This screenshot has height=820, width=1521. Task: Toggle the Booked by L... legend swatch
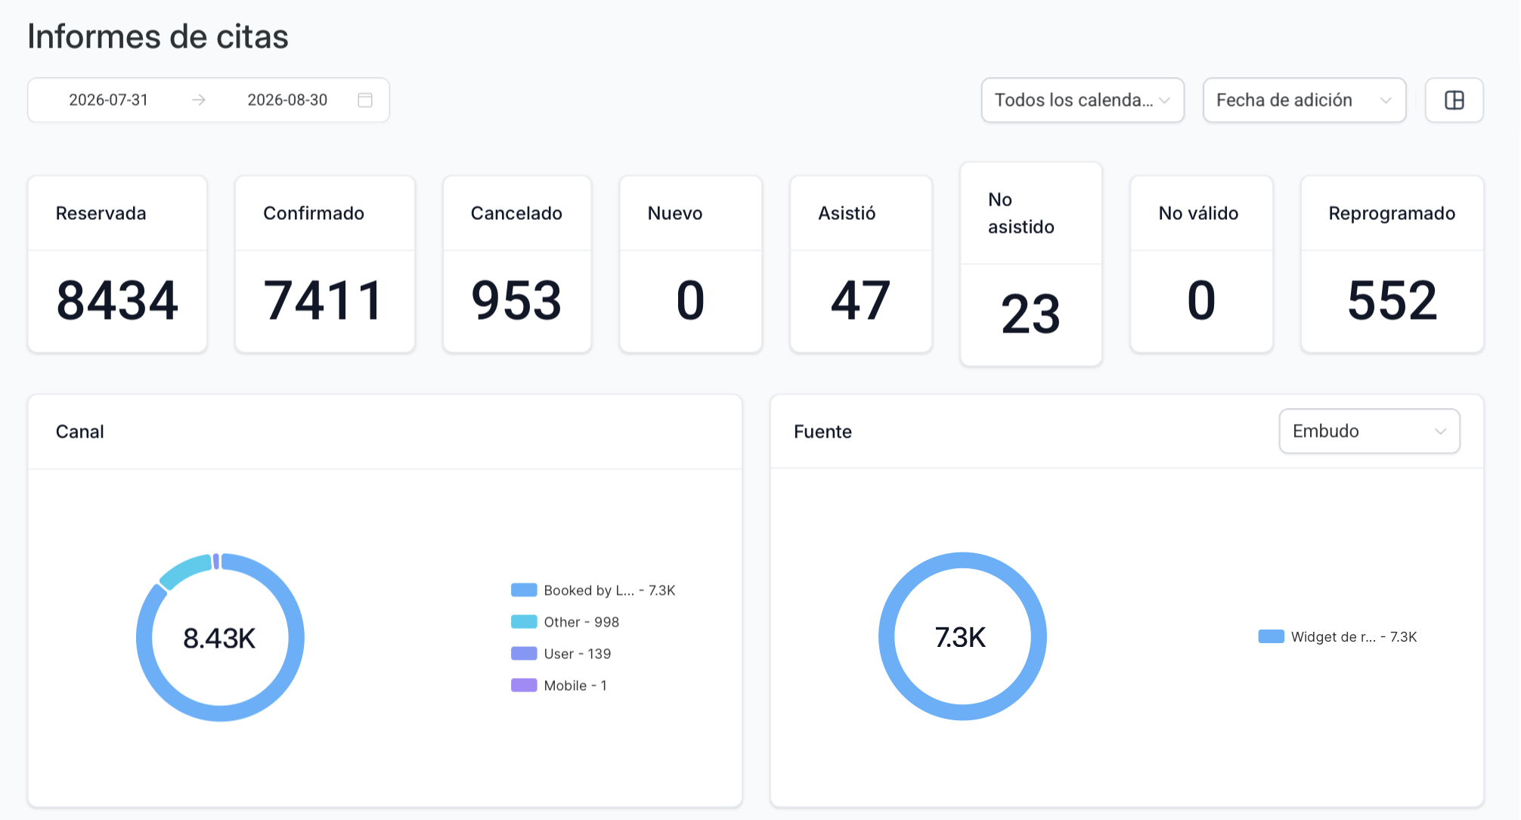[x=524, y=590]
